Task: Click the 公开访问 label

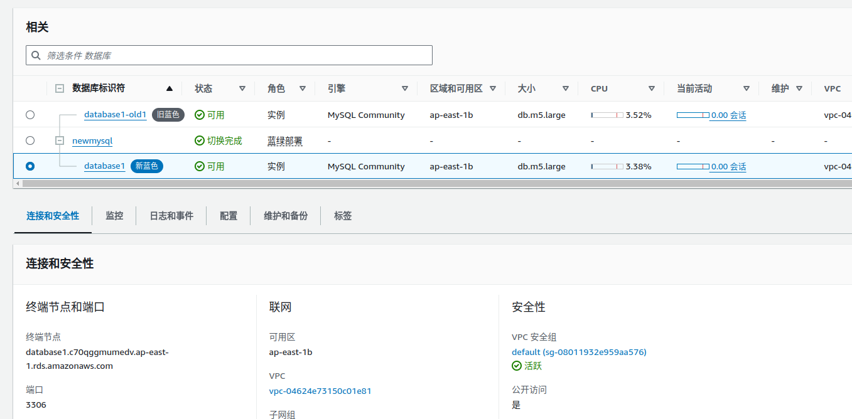Action: pos(529,390)
